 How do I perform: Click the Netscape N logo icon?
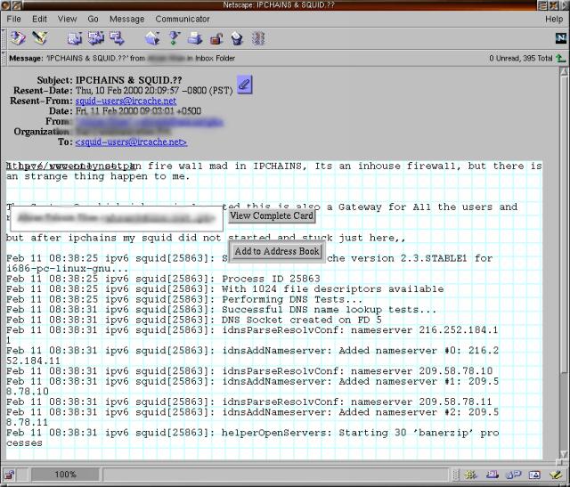point(561,37)
